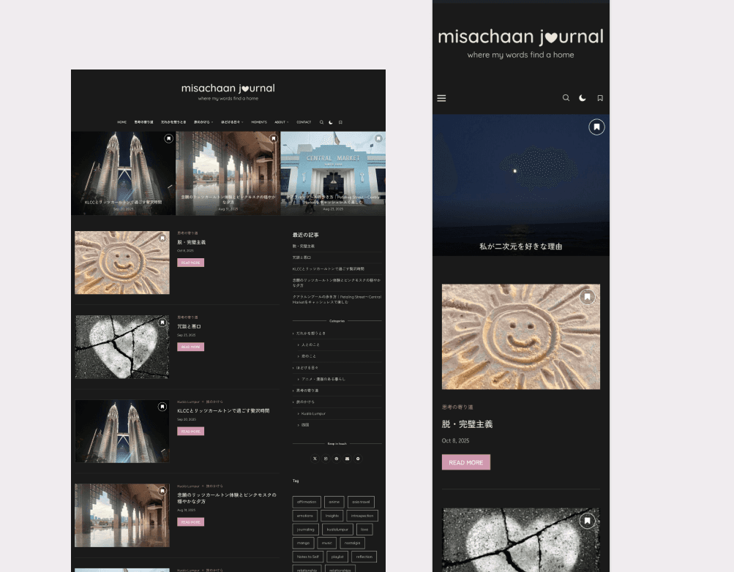Click READ MORE for the 脱・完璧主義 desktop post
The width and height of the screenshot is (734, 572).
pos(190,263)
